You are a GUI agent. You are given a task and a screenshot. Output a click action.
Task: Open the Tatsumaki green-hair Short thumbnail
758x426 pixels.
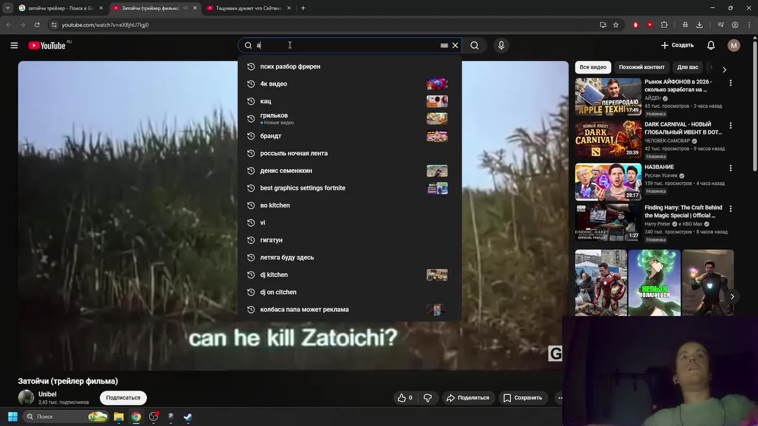coord(654,283)
